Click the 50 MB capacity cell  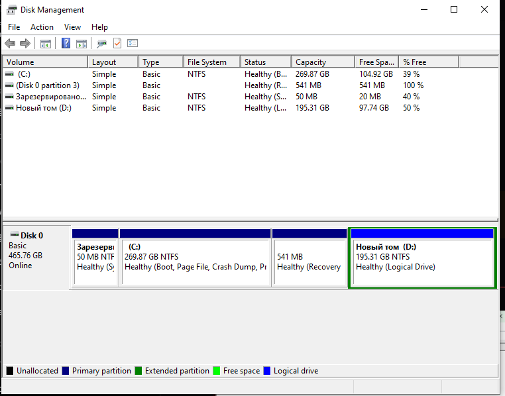[306, 97]
